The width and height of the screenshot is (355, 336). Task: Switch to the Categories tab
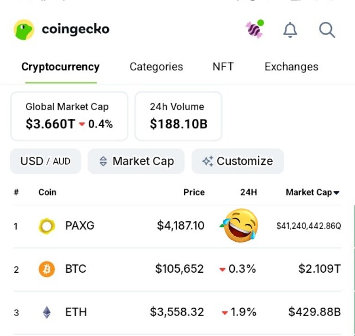click(156, 67)
